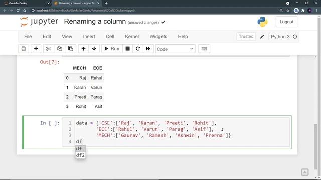Open the Edit menu
This screenshot has width=321, height=180.
click(x=47, y=36)
